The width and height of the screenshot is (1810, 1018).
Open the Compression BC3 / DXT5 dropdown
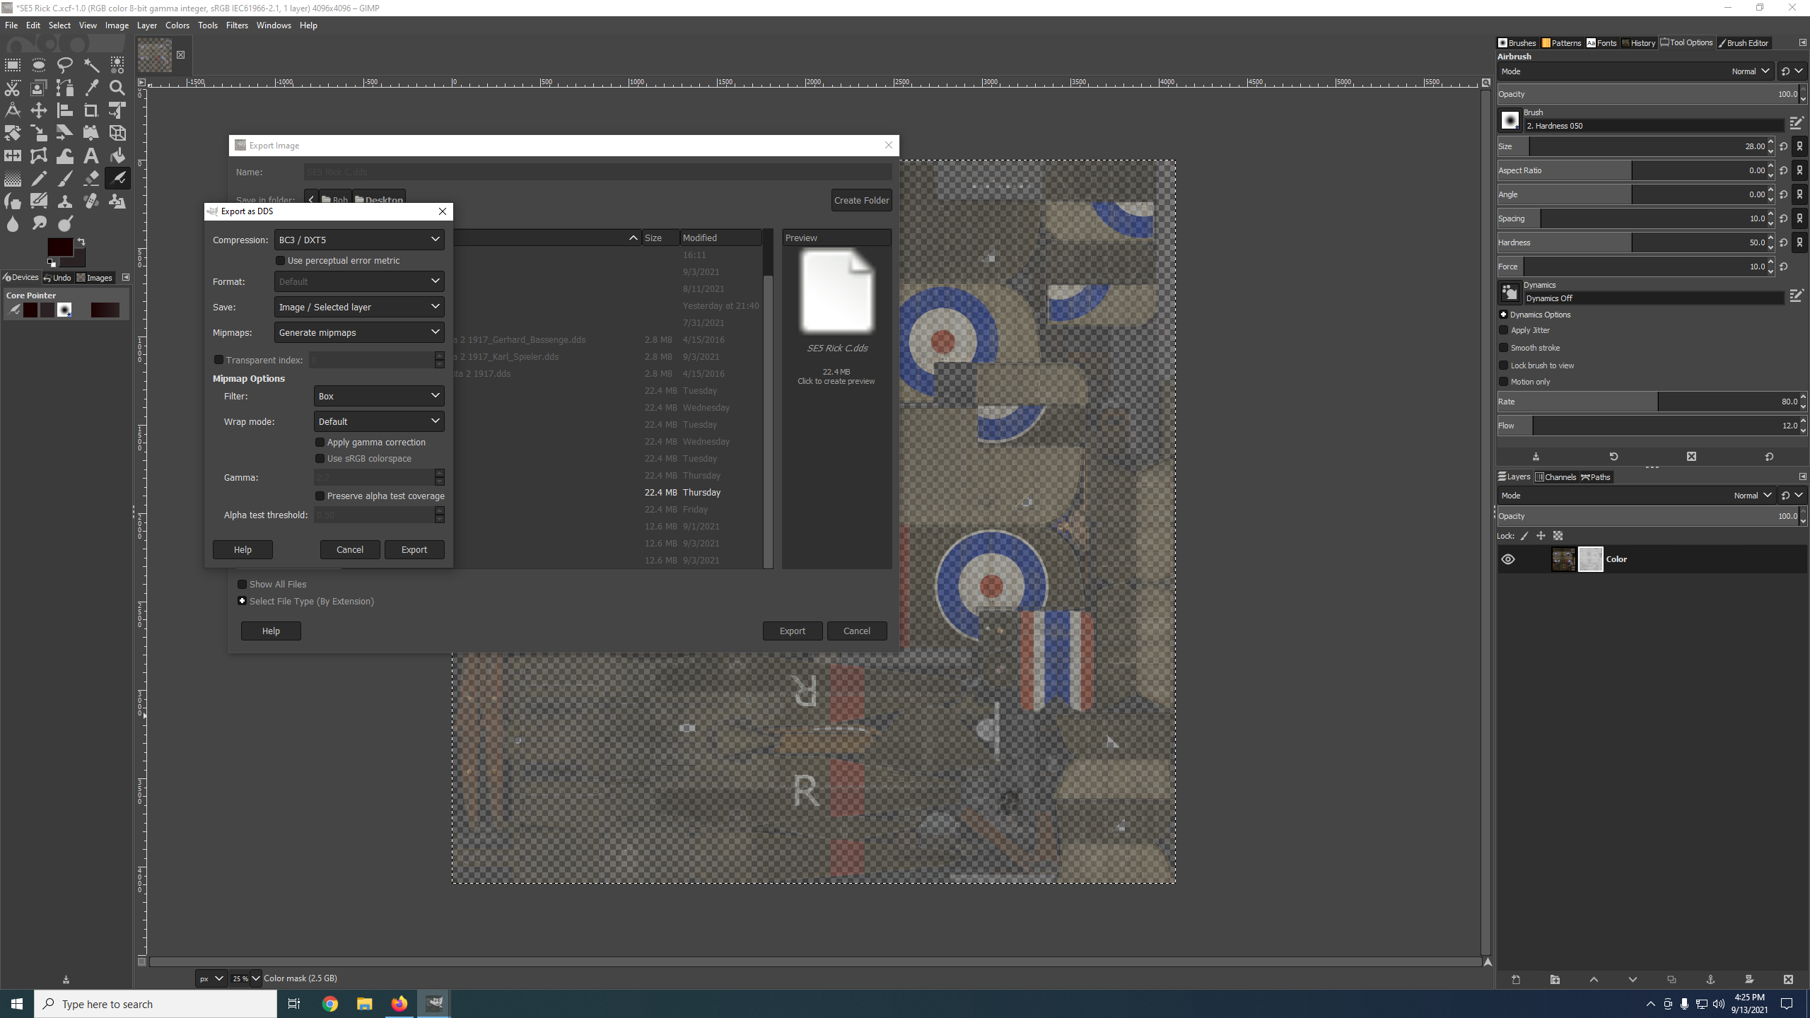[359, 240]
